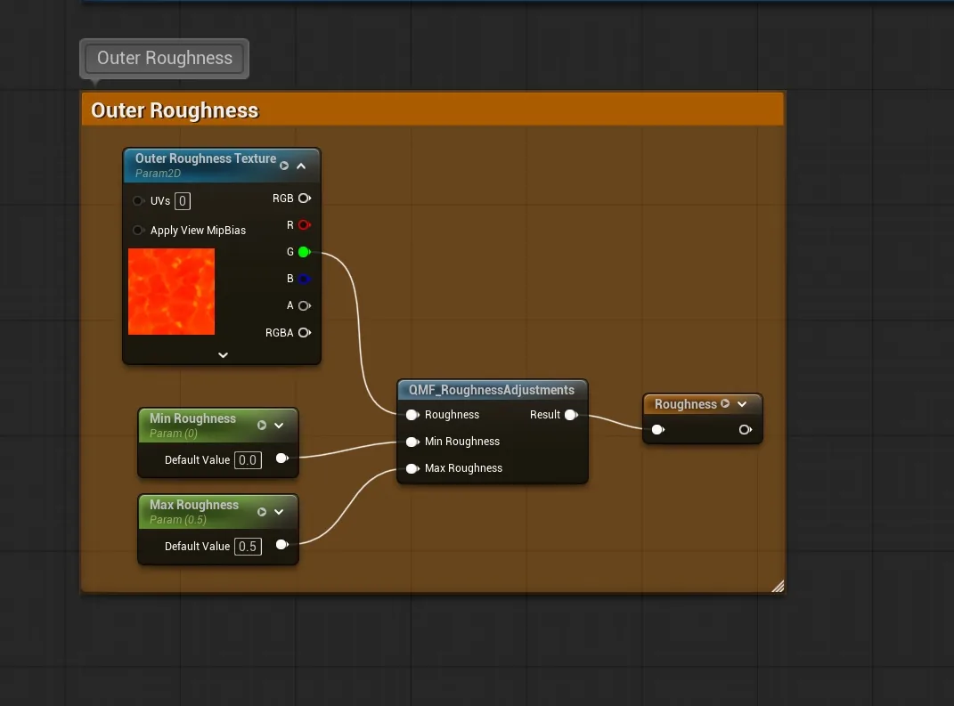Toggle the preview icon on the Roughness node header
Viewport: 954px width, 706px height.
tap(725, 403)
